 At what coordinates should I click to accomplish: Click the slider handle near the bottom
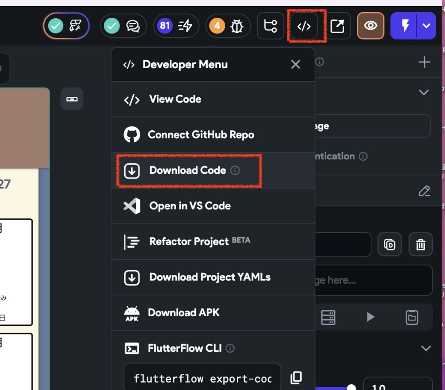tap(351, 387)
